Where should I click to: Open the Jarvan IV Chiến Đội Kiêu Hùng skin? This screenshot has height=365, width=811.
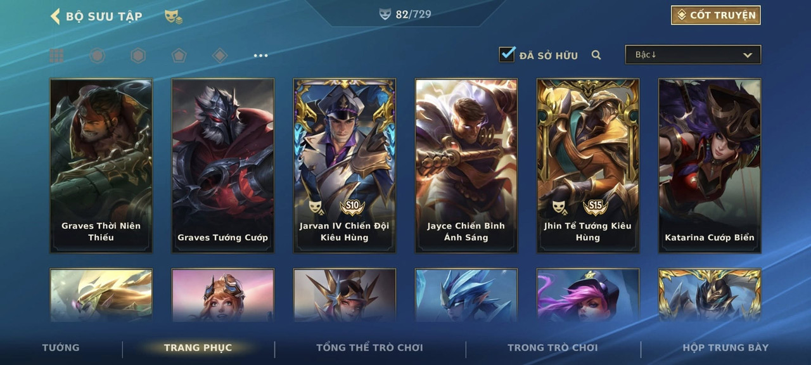(345, 165)
